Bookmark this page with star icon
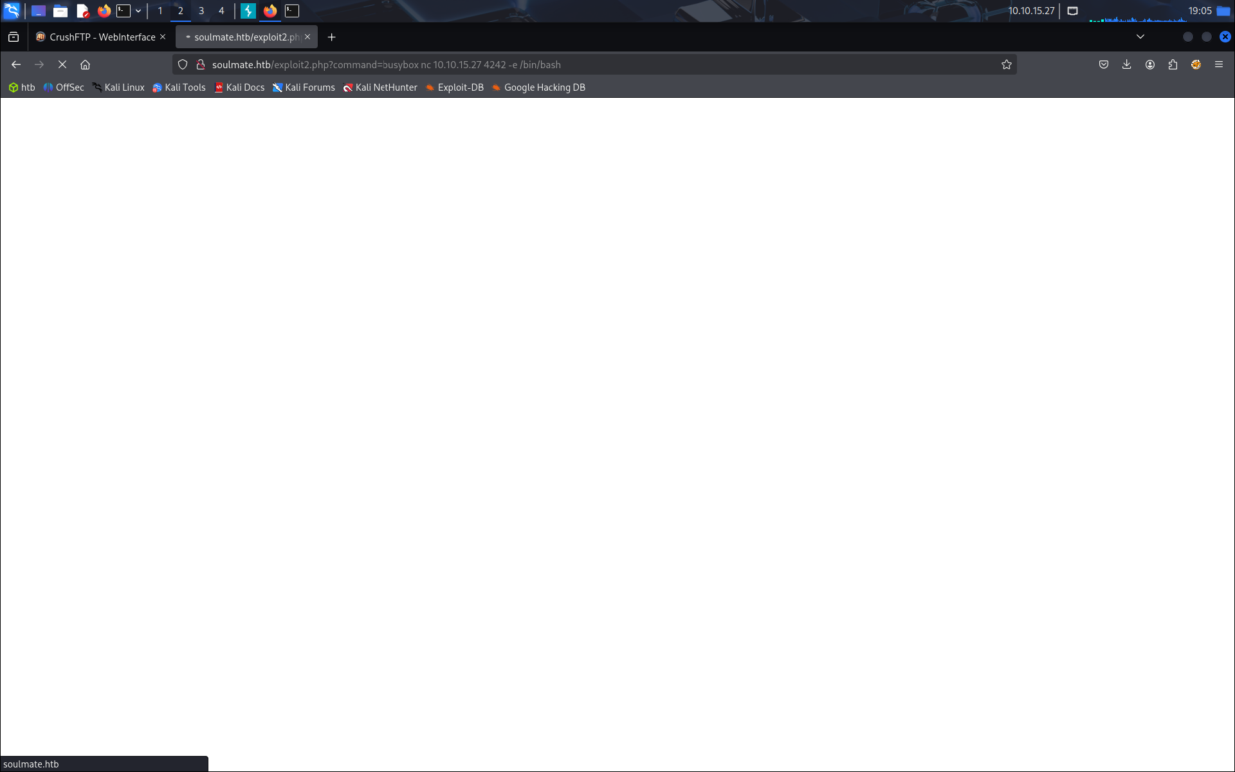Screen dimensions: 1235x772 (1006, 64)
